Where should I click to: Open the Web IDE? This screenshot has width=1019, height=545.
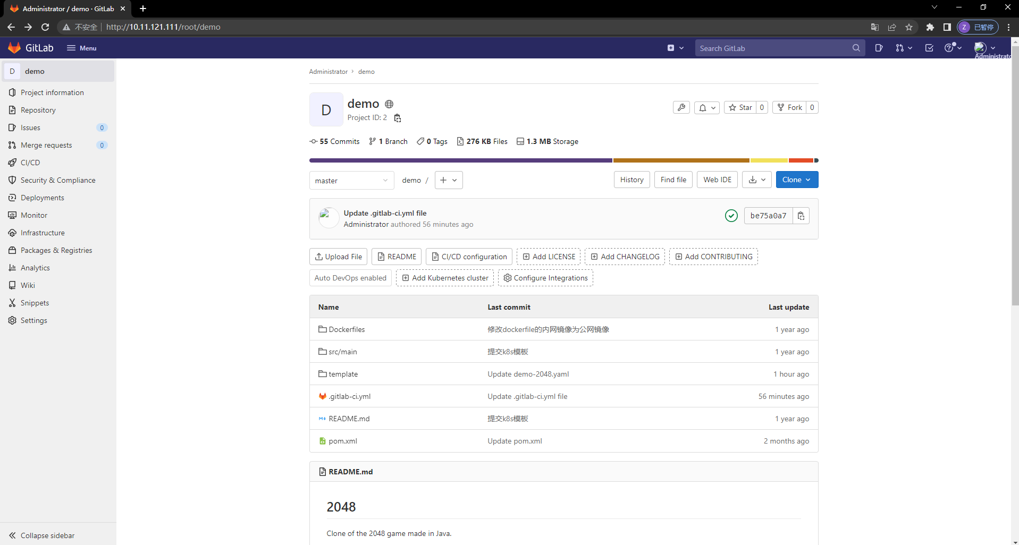click(717, 180)
